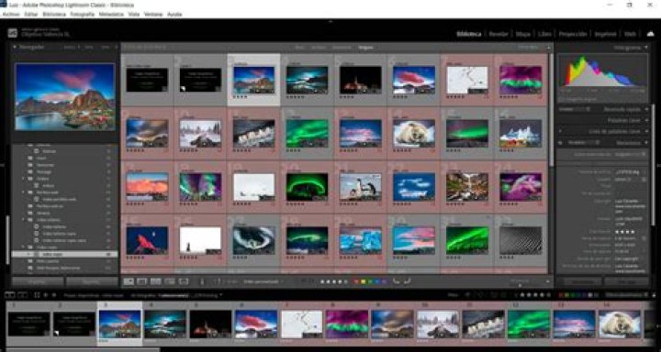Image resolution: width=661 pixels, height=352 pixels.
Task: Rotate photo clockwise with toolbar arrow
Action: (x=408, y=281)
